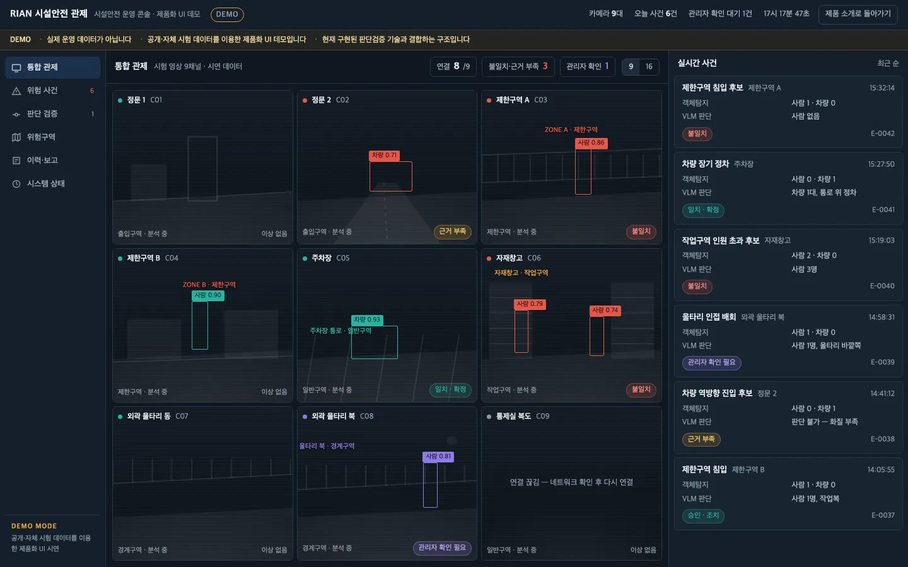Open the 제한구역 침입 후보 incident card
This screenshot has height=567, width=908.
pos(788,111)
